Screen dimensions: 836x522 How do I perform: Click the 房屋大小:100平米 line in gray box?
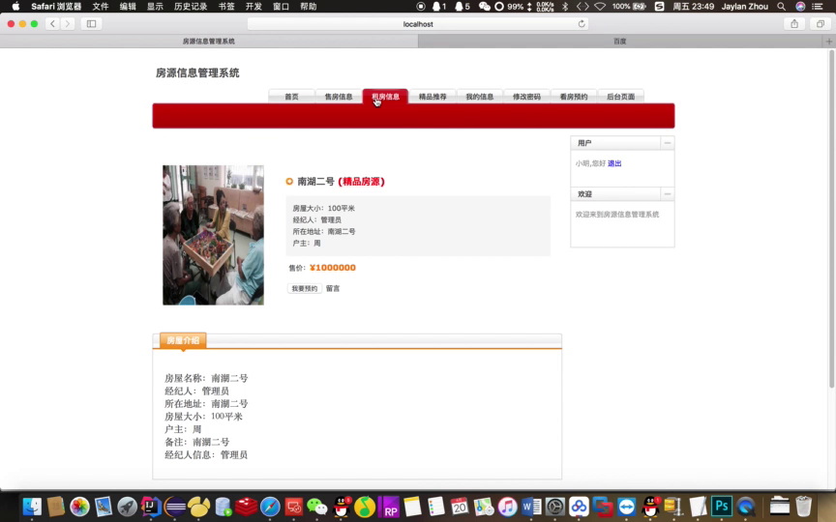pos(323,208)
